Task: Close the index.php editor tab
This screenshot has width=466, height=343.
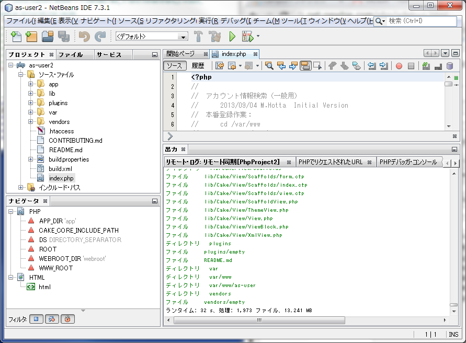Action: pyautogui.click(x=255, y=54)
